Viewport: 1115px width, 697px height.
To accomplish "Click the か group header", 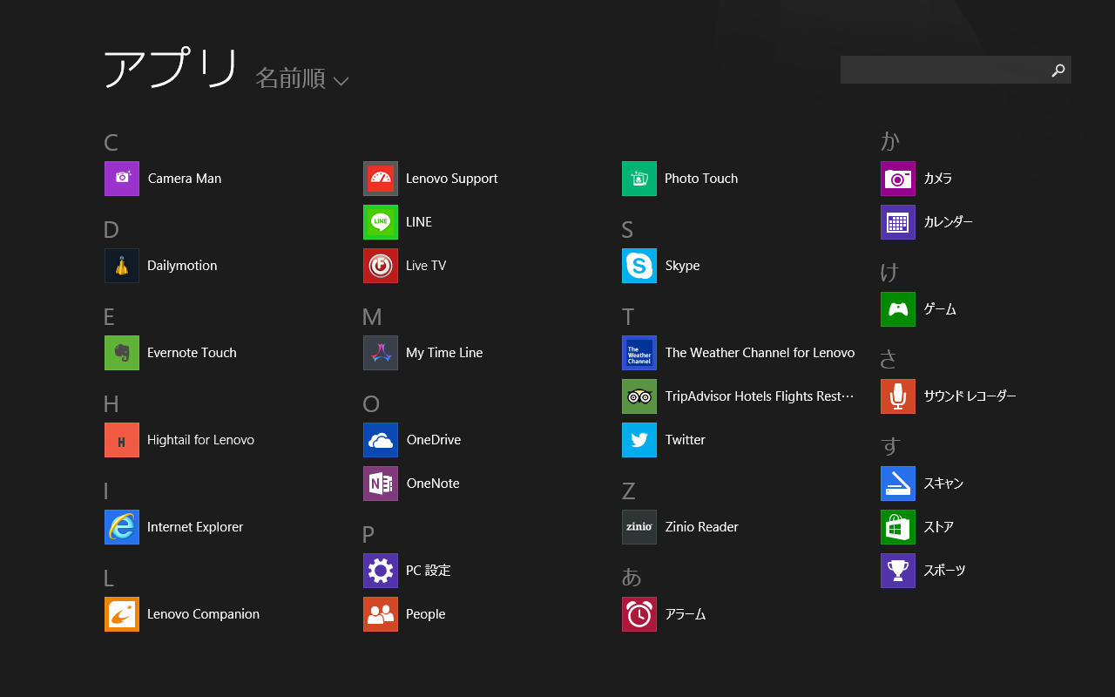I will (x=890, y=141).
